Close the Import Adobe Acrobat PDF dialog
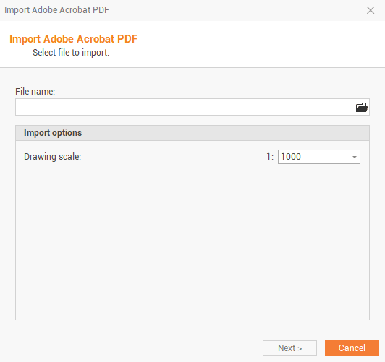Screen dimensions: 385x362 [371, 10]
